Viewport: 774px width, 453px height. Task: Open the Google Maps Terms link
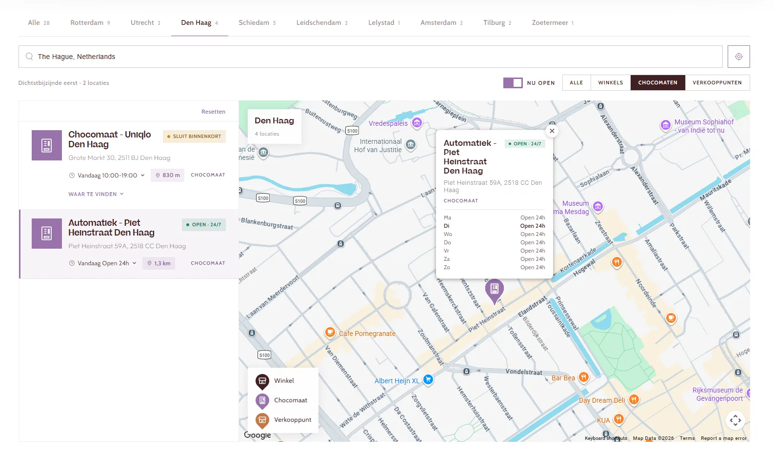(687, 438)
